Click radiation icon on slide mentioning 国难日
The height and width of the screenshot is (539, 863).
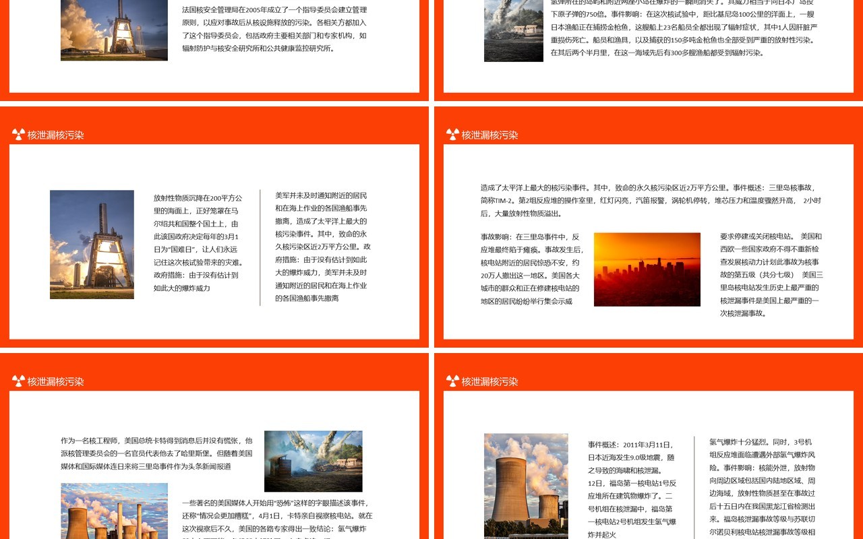tap(18, 135)
